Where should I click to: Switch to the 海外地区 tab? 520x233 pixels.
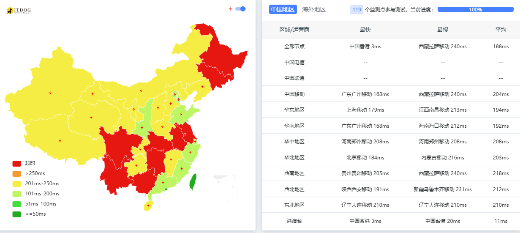click(314, 9)
